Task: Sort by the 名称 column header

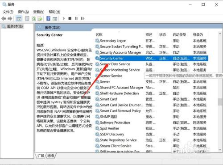Action: coord(99,35)
